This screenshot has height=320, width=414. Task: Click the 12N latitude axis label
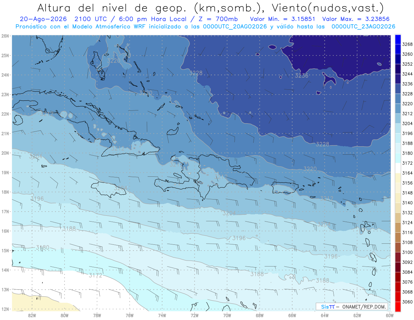pyautogui.click(x=5, y=309)
